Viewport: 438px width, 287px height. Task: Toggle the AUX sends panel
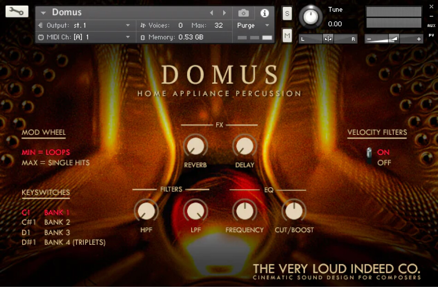pyautogui.click(x=431, y=26)
